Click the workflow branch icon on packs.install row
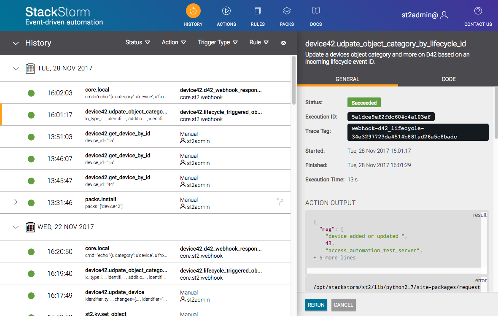 (280, 202)
